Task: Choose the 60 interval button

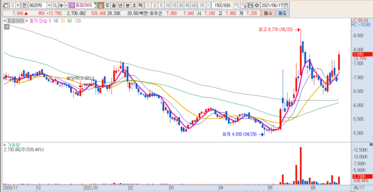Action: 194,5
